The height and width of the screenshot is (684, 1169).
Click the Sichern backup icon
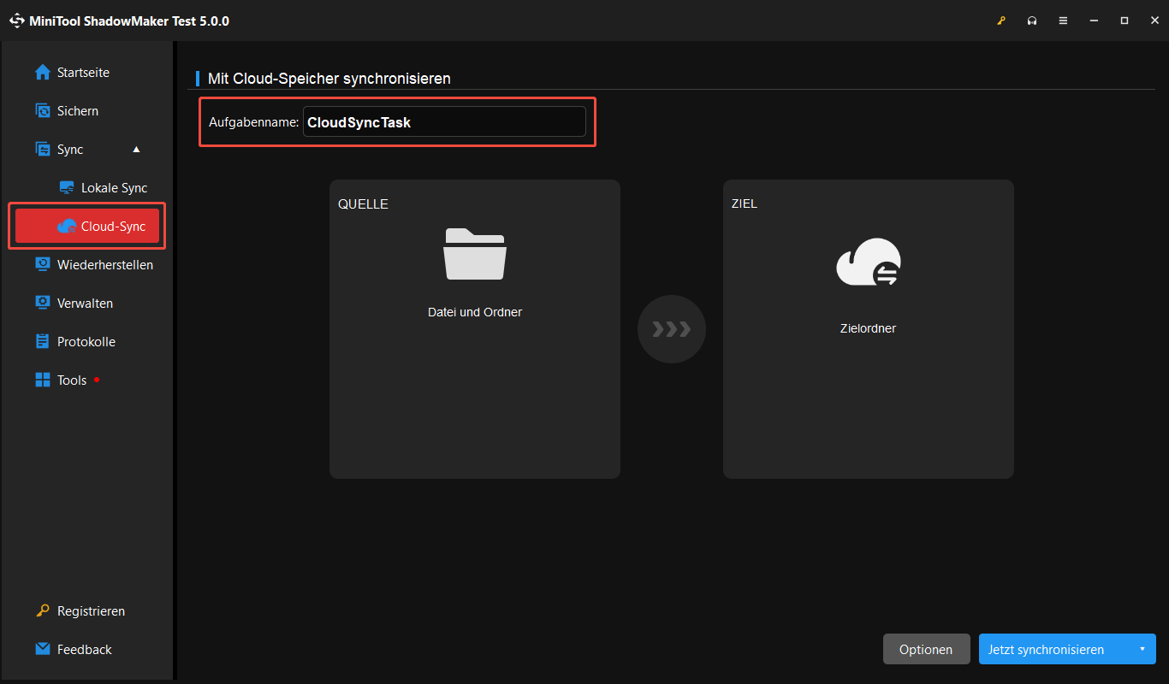pos(43,111)
